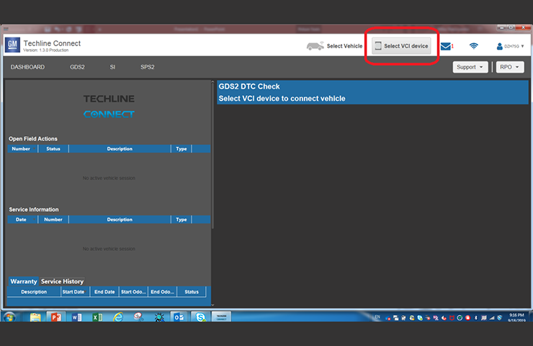
Task: Click the left panel scroll up arrow
Action: pos(212,82)
